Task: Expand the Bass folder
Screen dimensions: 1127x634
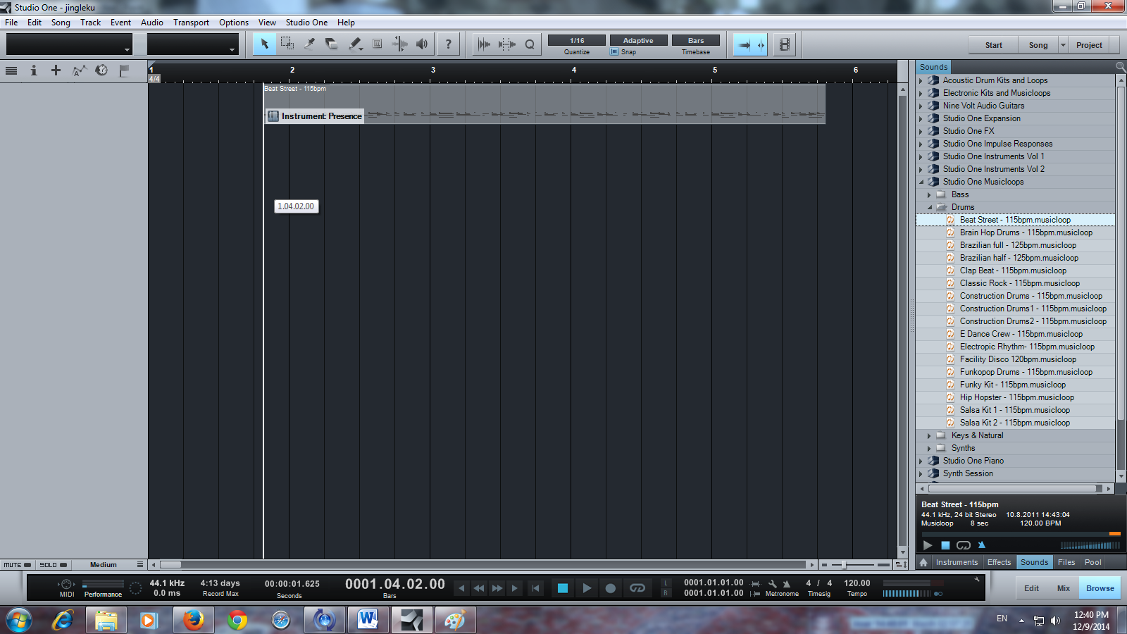Action: point(929,195)
